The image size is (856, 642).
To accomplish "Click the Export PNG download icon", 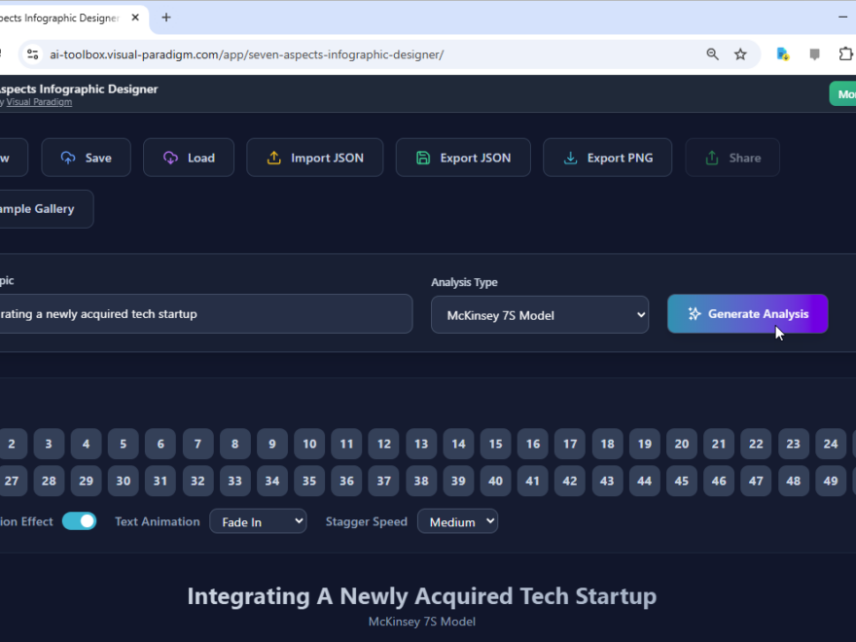I will coord(570,158).
